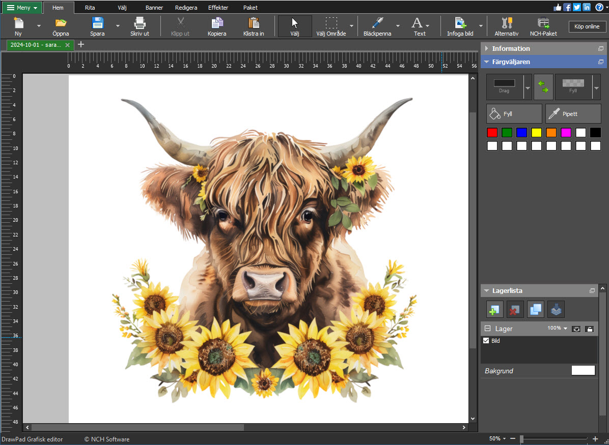Open the Meny dropdown
Image resolution: width=609 pixels, height=445 pixels.
pos(22,7)
